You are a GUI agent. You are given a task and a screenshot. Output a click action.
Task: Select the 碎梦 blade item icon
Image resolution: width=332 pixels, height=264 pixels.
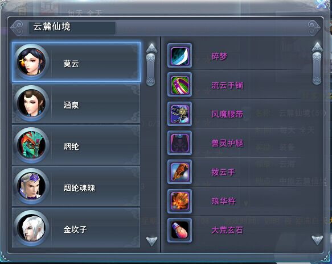click(x=179, y=56)
